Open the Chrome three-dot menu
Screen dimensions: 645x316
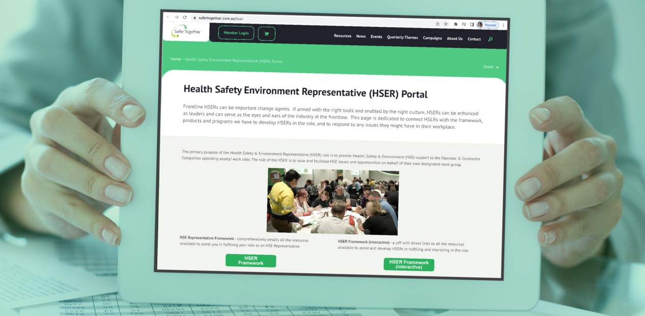[503, 25]
